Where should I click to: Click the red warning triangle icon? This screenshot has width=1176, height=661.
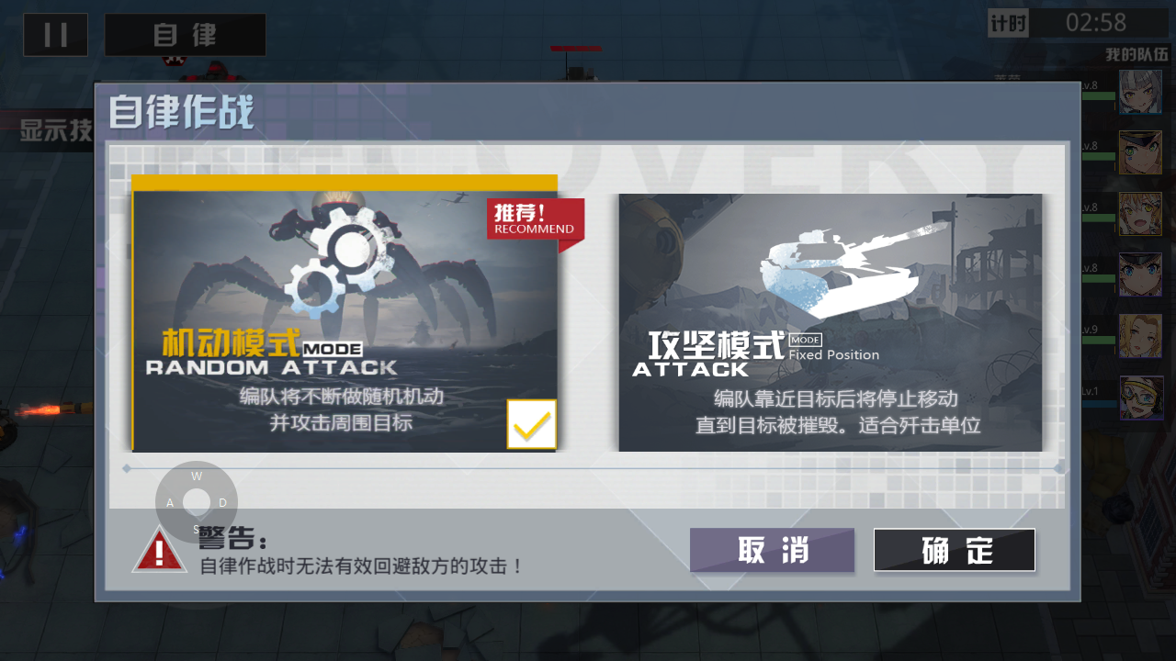pos(160,551)
